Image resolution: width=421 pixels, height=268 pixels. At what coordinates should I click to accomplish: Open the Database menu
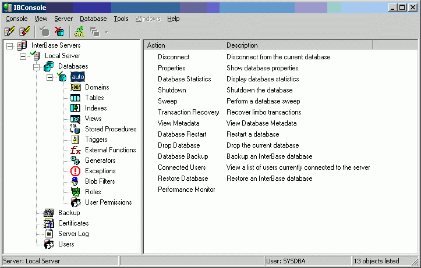[x=93, y=19]
